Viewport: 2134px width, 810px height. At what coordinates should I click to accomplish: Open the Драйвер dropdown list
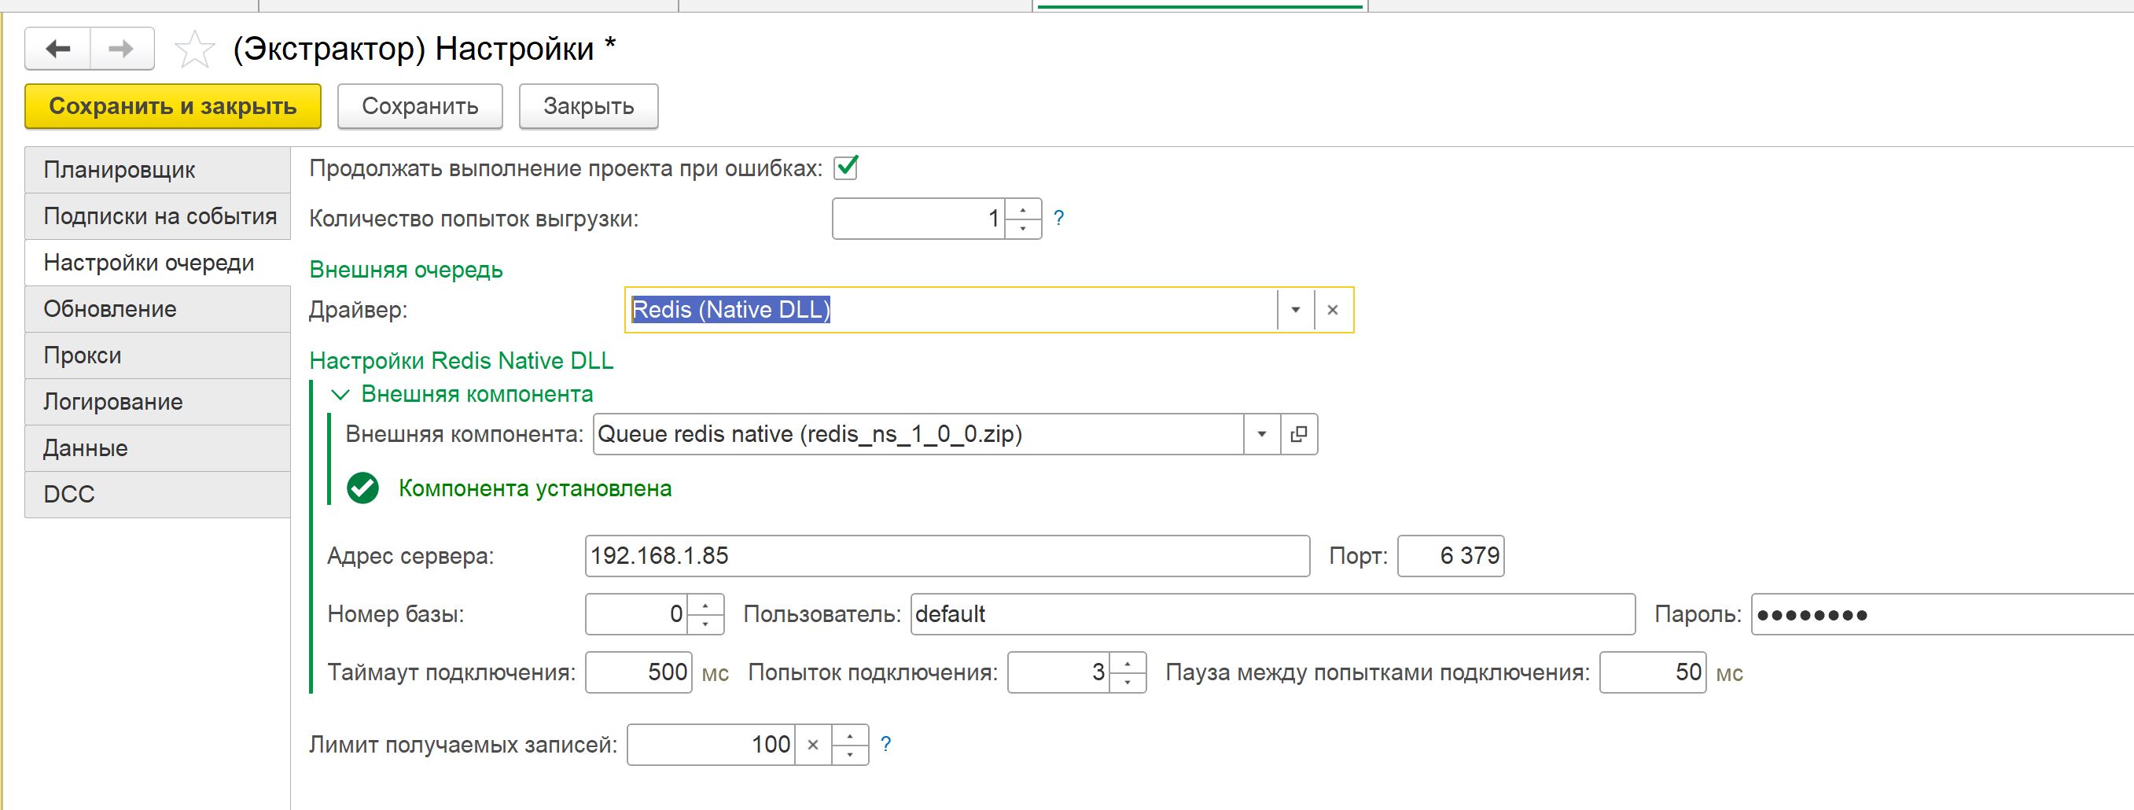[1296, 310]
